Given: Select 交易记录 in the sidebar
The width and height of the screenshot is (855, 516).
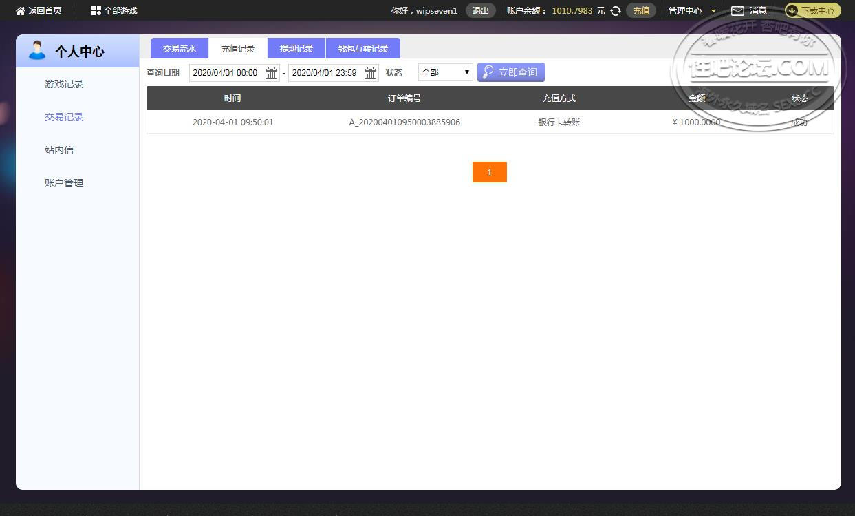Looking at the screenshot, I should pyautogui.click(x=64, y=117).
